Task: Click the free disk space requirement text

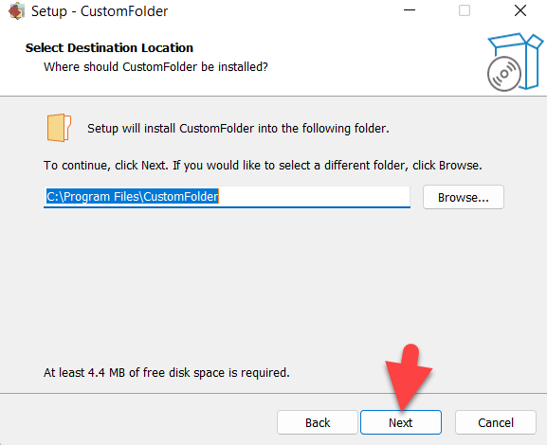Action: [x=167, y=372]
